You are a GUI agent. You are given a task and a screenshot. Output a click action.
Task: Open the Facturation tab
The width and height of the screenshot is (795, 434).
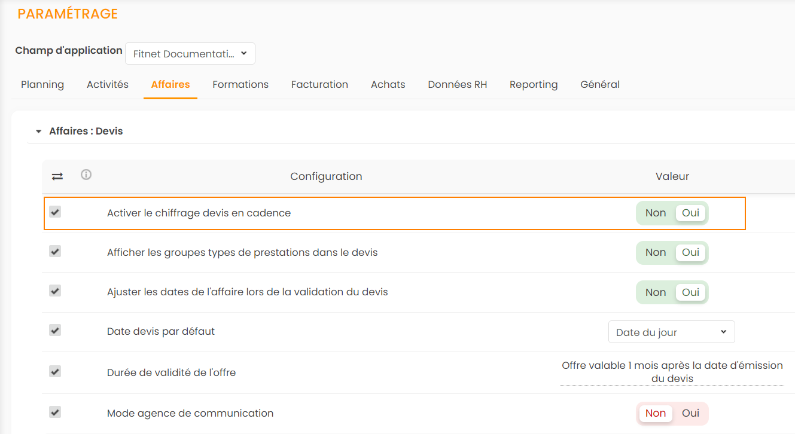coord(319,85)
